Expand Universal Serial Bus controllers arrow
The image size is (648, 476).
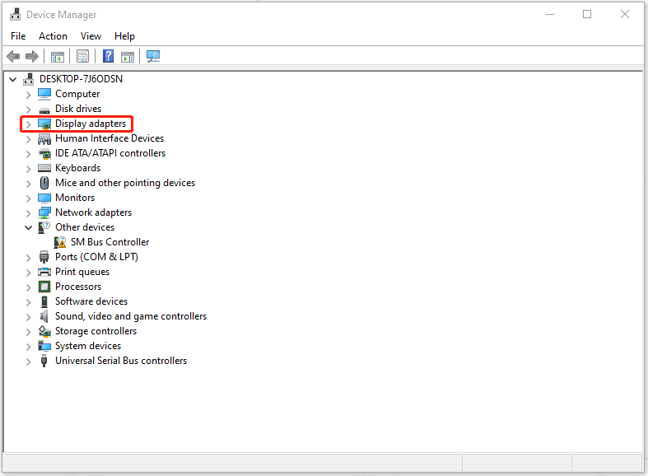28,362
